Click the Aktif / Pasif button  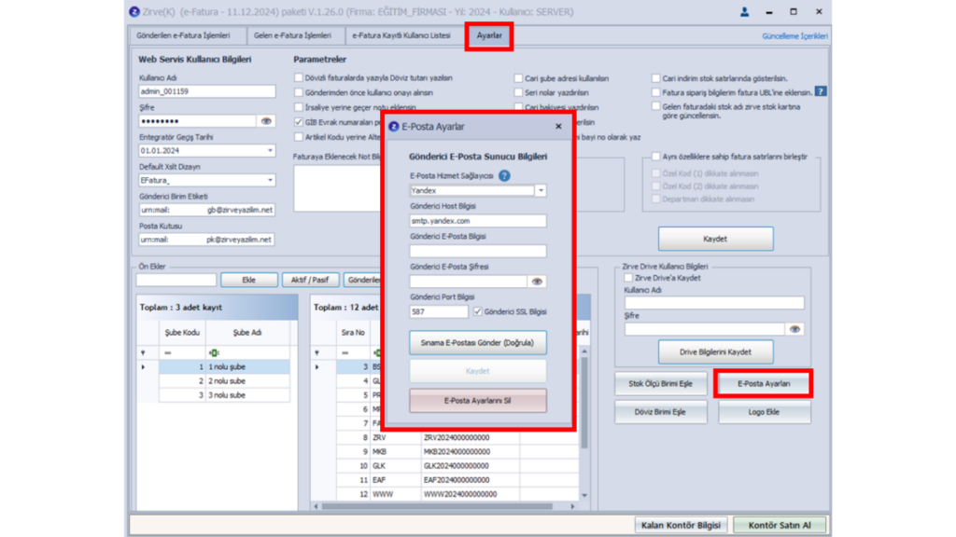(x=310, y=280)
